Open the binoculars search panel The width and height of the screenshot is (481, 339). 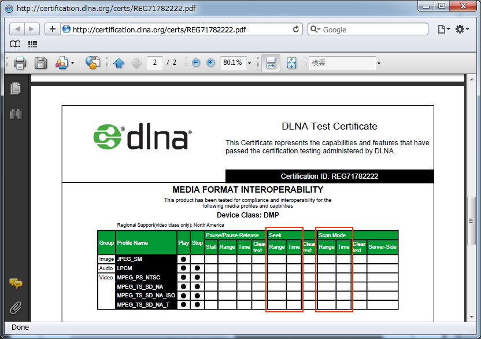point(16,113)
